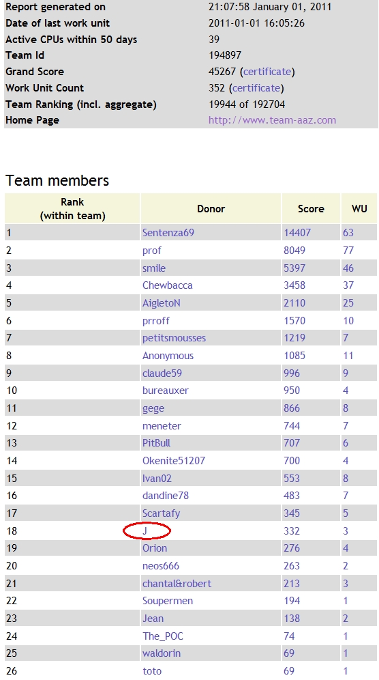Click the Score column header
Image resolution: width=379 pixels, height=680 pixels.
coord(311,209)
